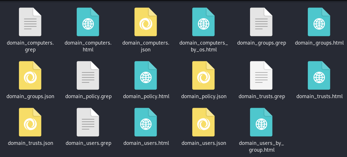Select the domain_trusts.grep document icon
This screenshot has width=347, height=157.
(x=261, y=76)
